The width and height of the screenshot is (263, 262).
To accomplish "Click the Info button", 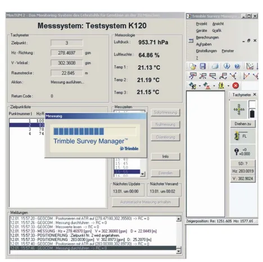I will click(165, 156).
